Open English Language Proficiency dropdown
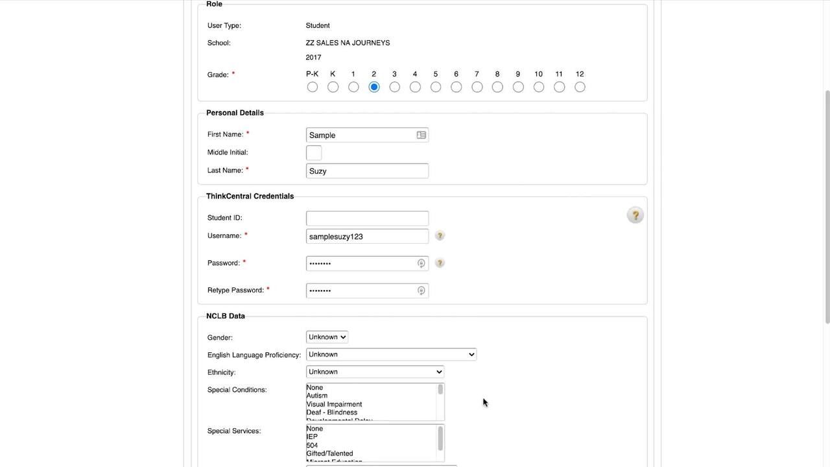Image resolution: width=830 pixels, height=467 pixels. click(x=391, y=355)
